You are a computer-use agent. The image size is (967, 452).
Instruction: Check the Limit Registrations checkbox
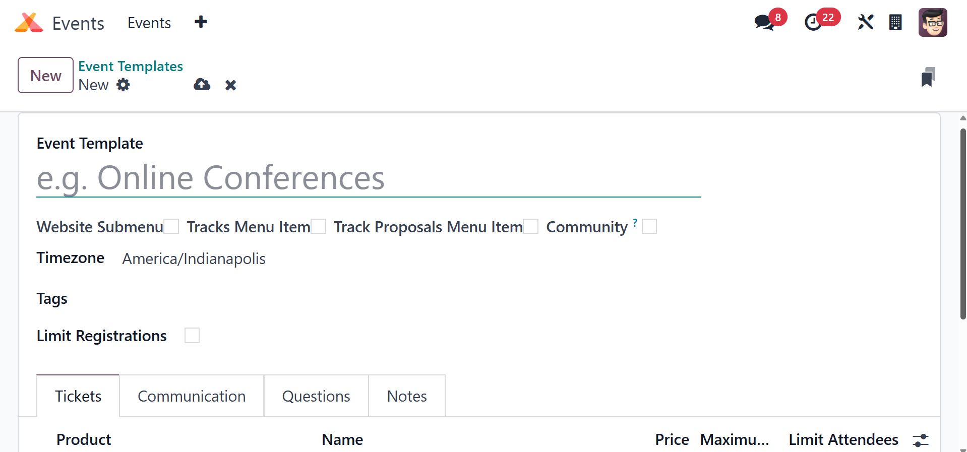click(192, 336)
